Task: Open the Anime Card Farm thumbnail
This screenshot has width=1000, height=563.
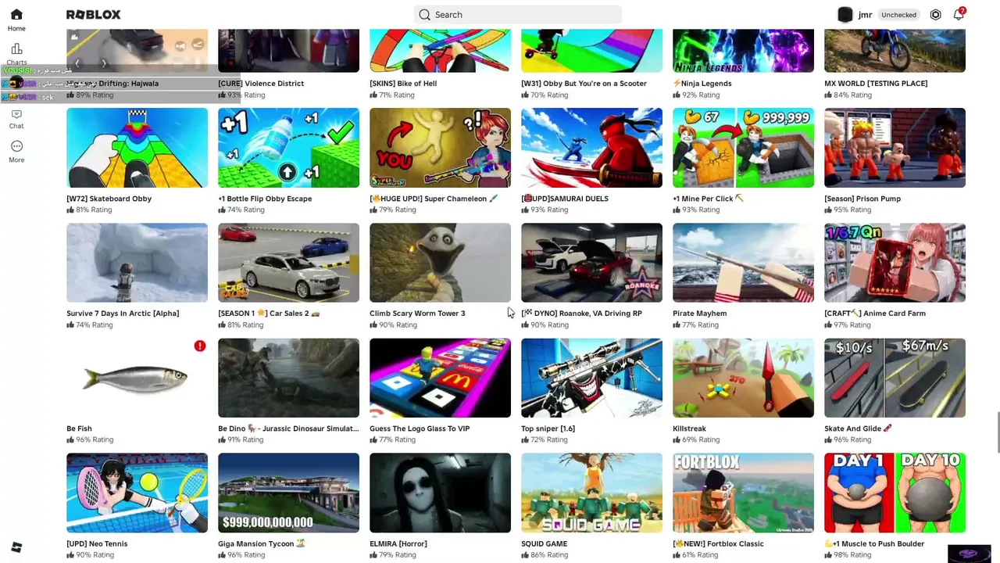Action: click(895, 263)
